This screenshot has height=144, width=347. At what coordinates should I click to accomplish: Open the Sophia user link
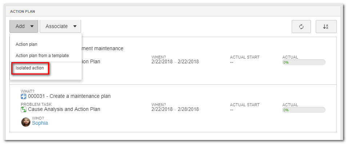40,123
